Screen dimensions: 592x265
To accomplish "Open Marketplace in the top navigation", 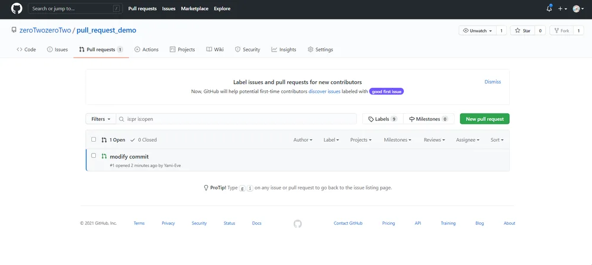I will click(194, 9).
